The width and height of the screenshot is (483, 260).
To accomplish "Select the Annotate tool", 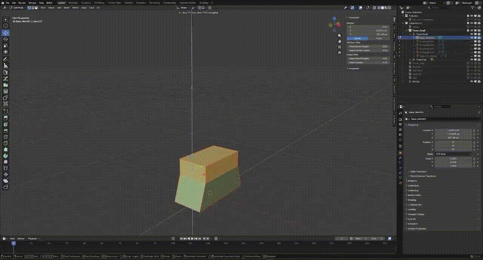I will click(6, 59).
